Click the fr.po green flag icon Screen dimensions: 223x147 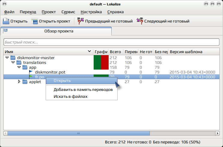click(31, 77)
